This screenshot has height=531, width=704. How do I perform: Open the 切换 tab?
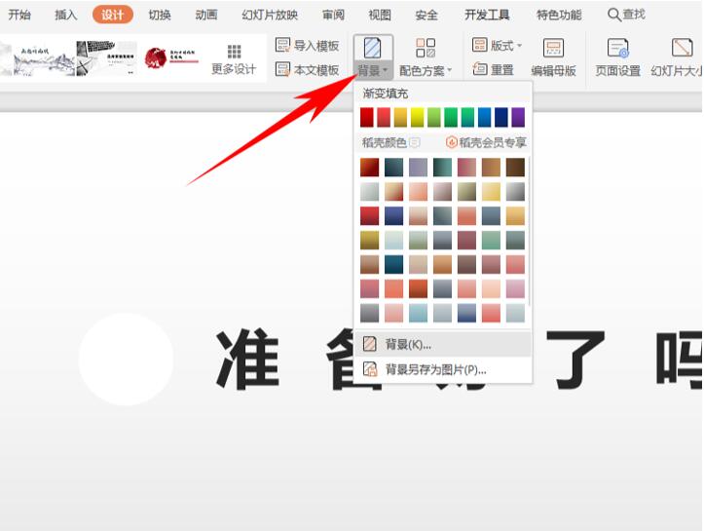coord(160,15)
